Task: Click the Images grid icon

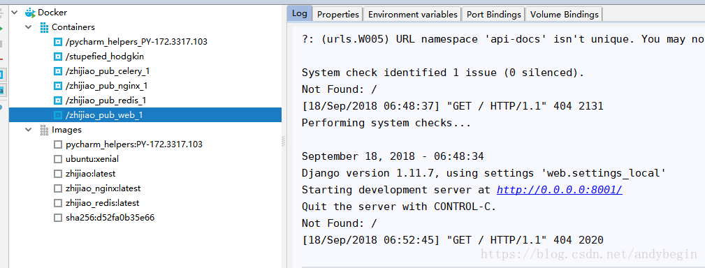Action: tap(44, 130)
